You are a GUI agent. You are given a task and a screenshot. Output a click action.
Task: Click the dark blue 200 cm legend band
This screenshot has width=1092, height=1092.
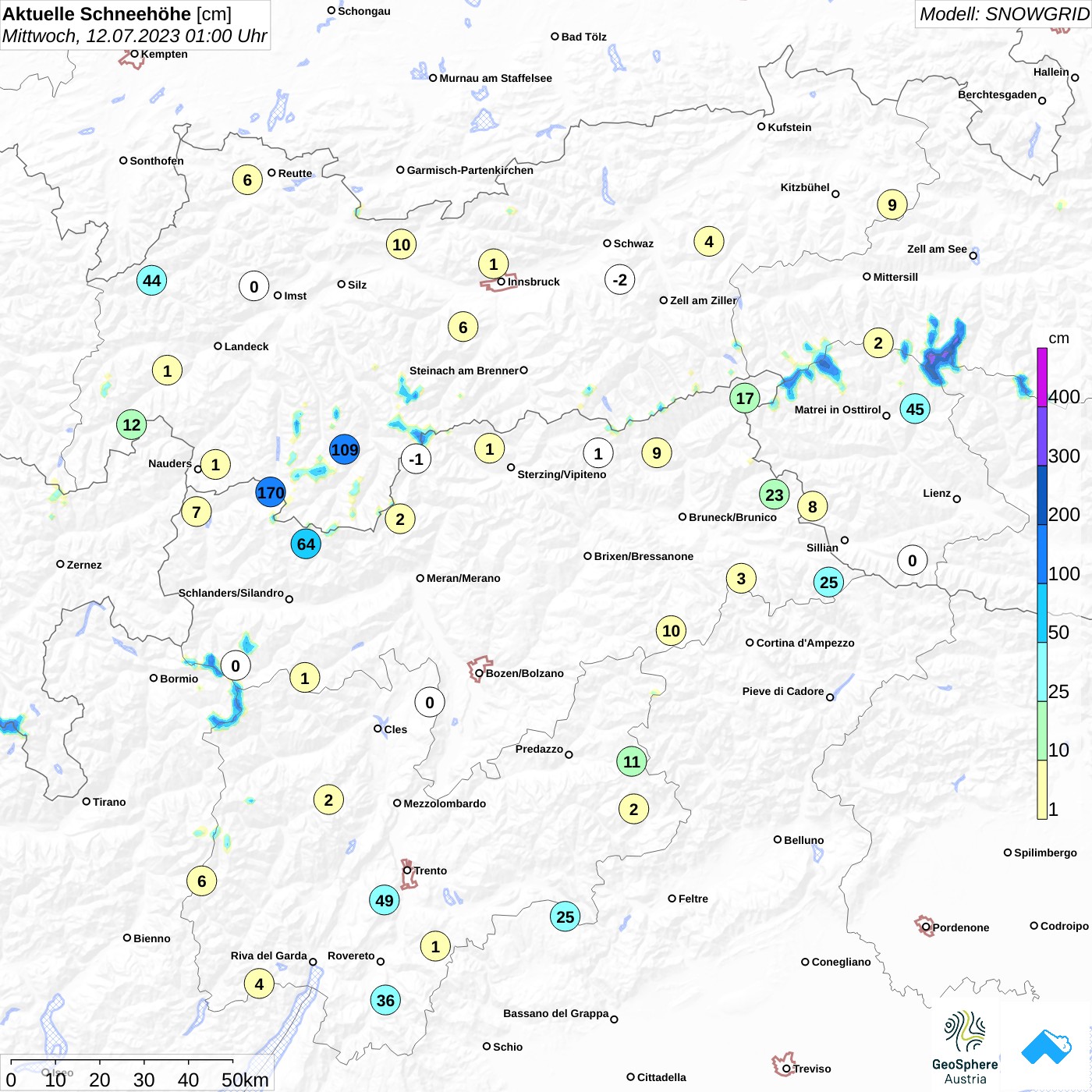[x=1042, y=495]
